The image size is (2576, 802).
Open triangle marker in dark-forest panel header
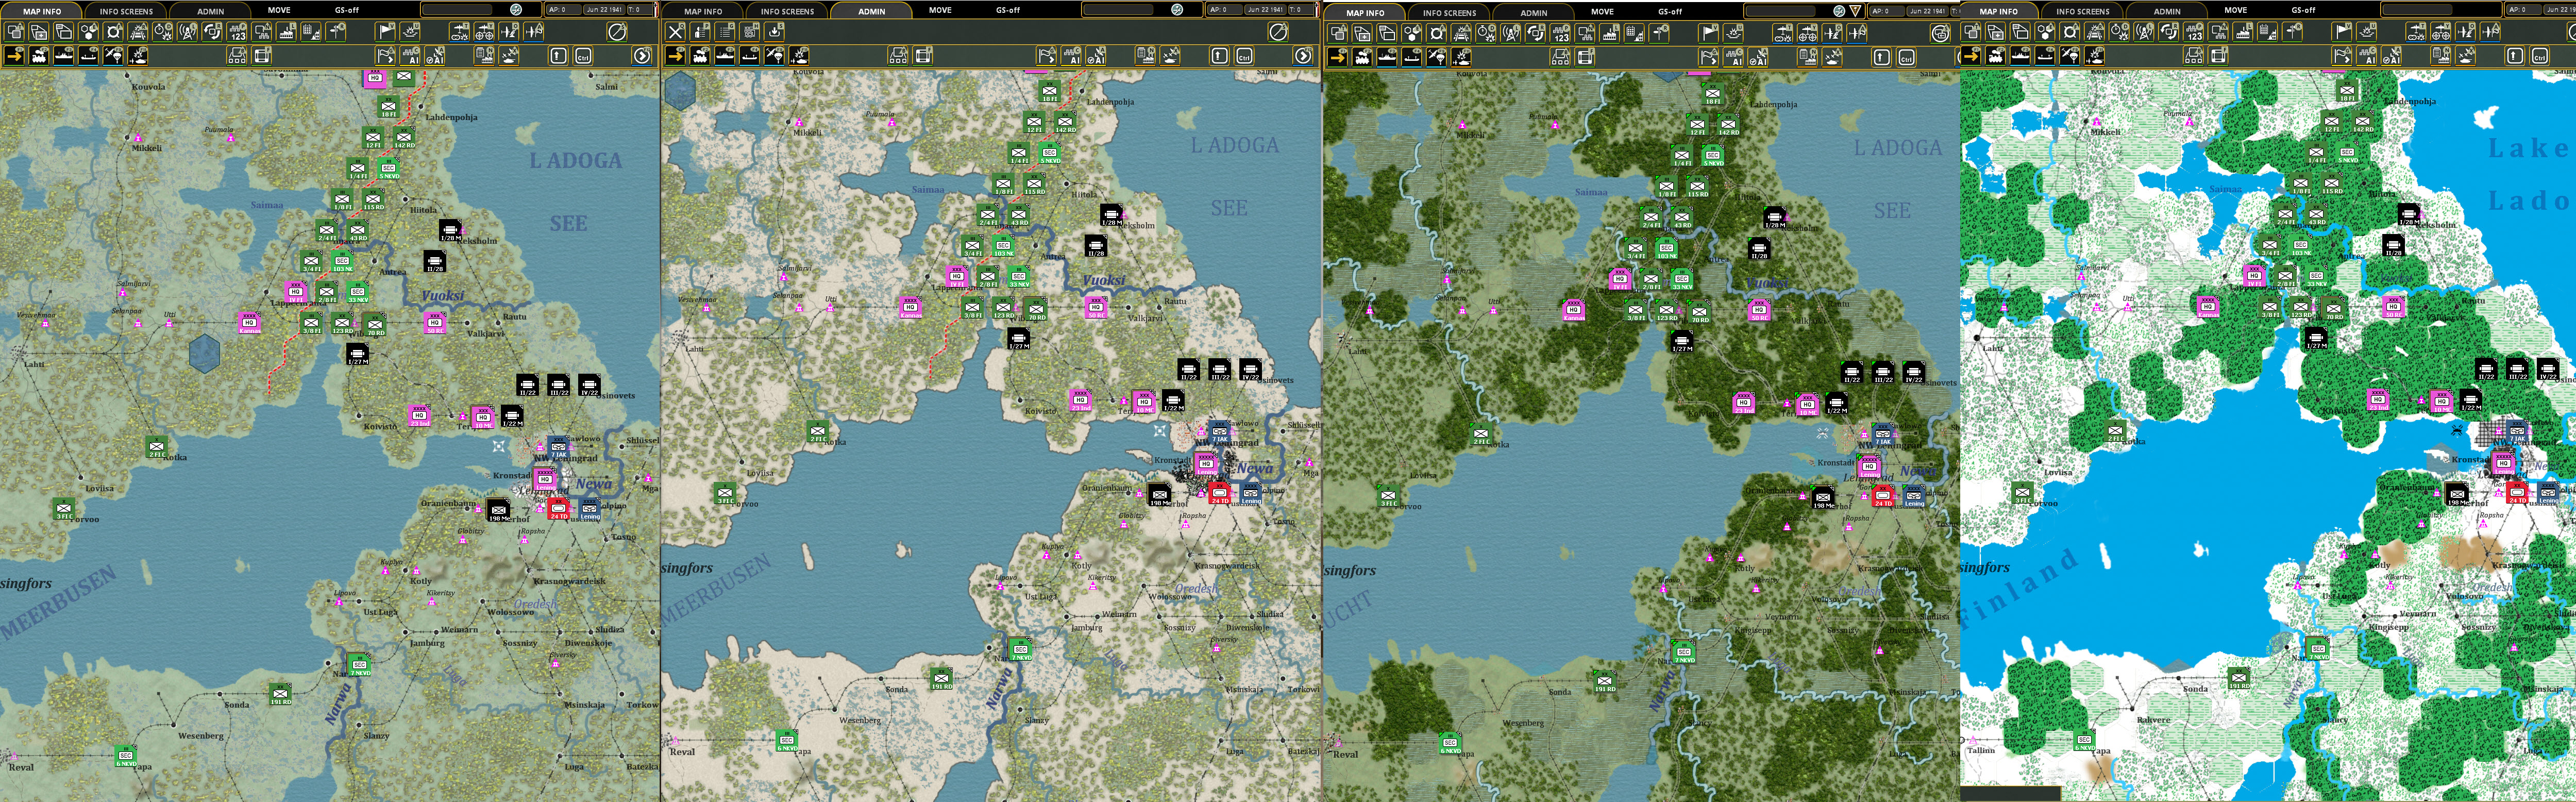coord(1855,11)
